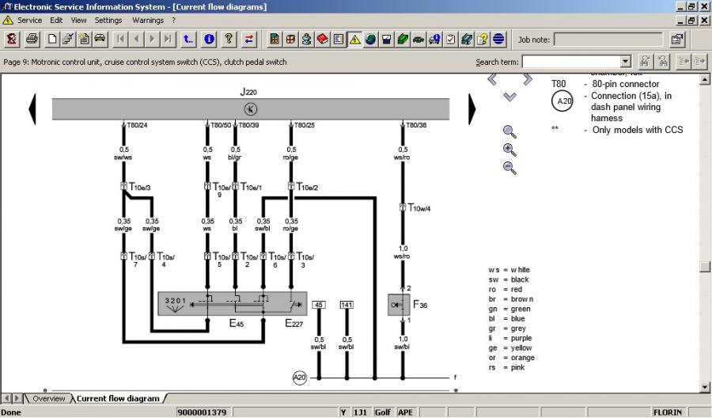This screenshot has width=712, height=418.
Task: Open the Search term dropdown arrow
Action: click(625, 62)
